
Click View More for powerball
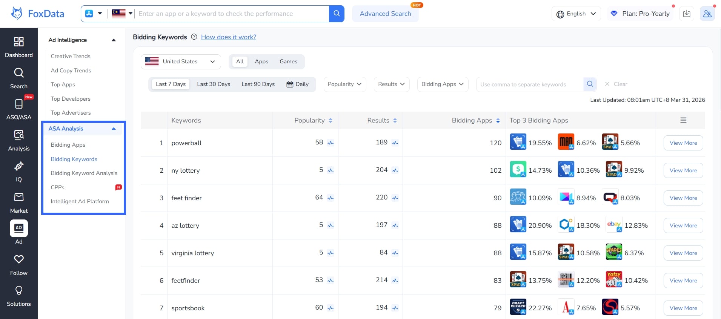click(683, 143)
